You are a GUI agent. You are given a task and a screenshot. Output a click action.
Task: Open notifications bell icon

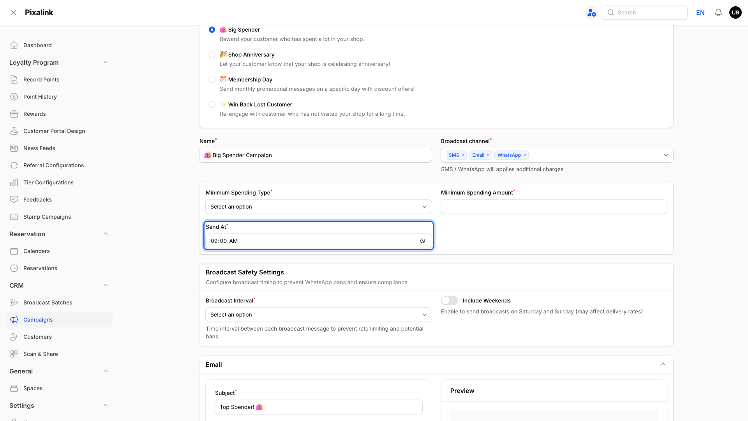pos(718,12)
